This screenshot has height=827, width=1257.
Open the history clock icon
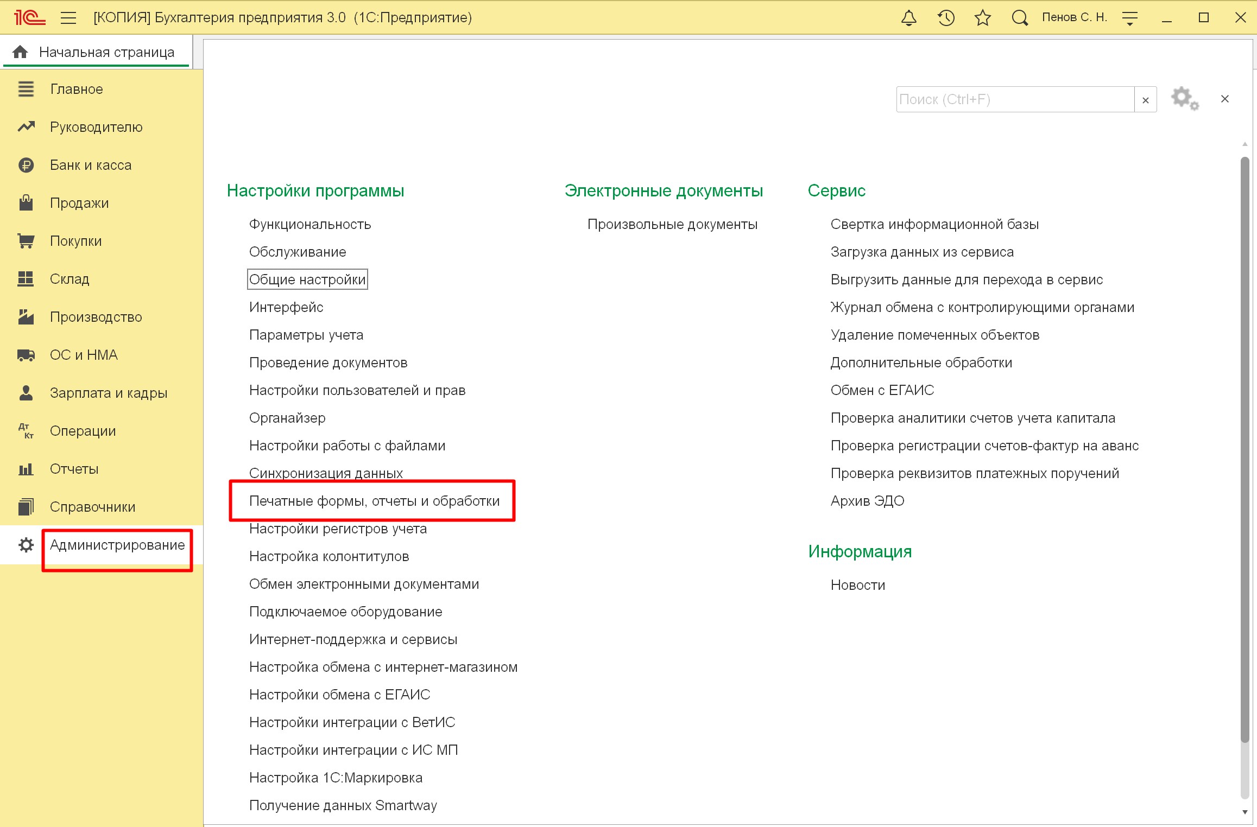(x=946, y=18)
